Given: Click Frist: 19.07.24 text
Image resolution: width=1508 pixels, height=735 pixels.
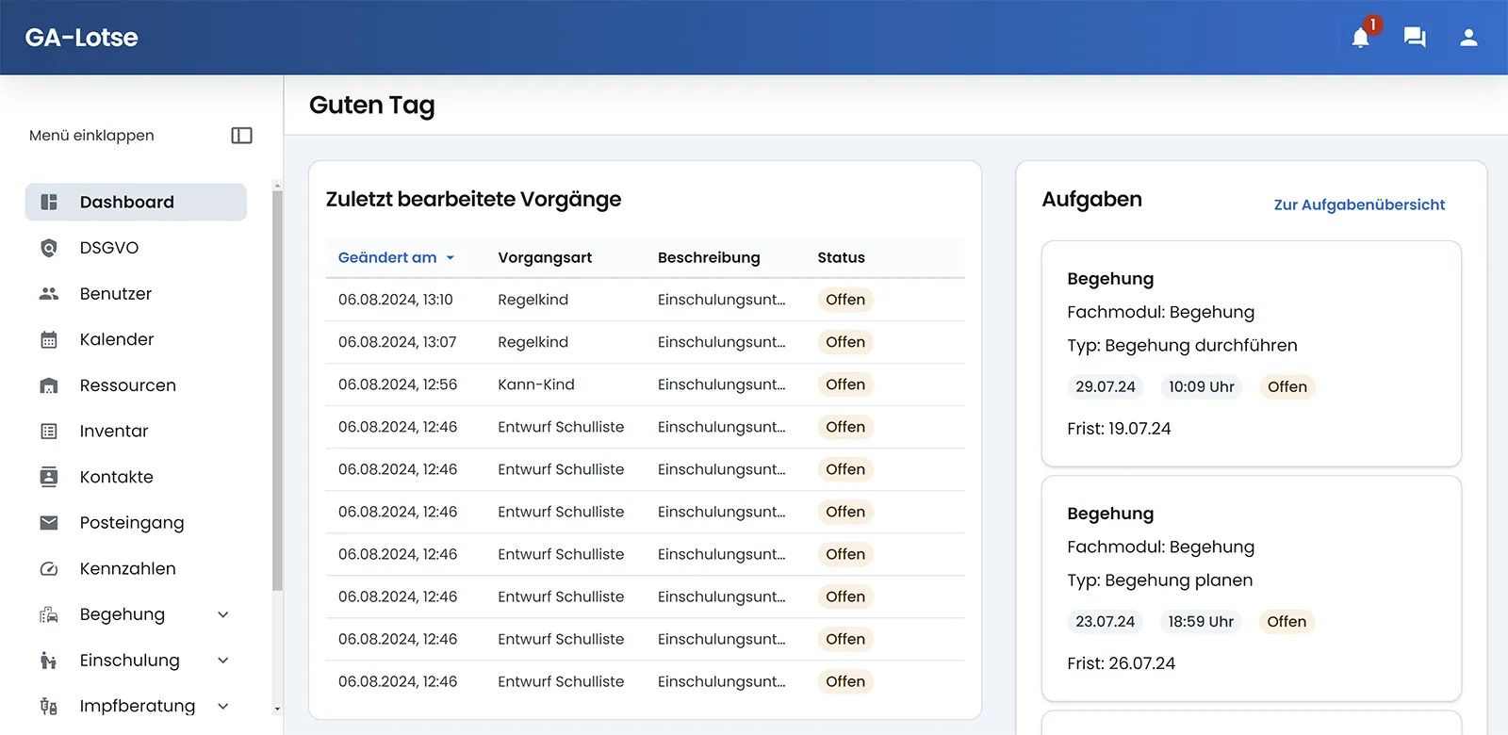Looking at the screenshot, I should 1119,429.
